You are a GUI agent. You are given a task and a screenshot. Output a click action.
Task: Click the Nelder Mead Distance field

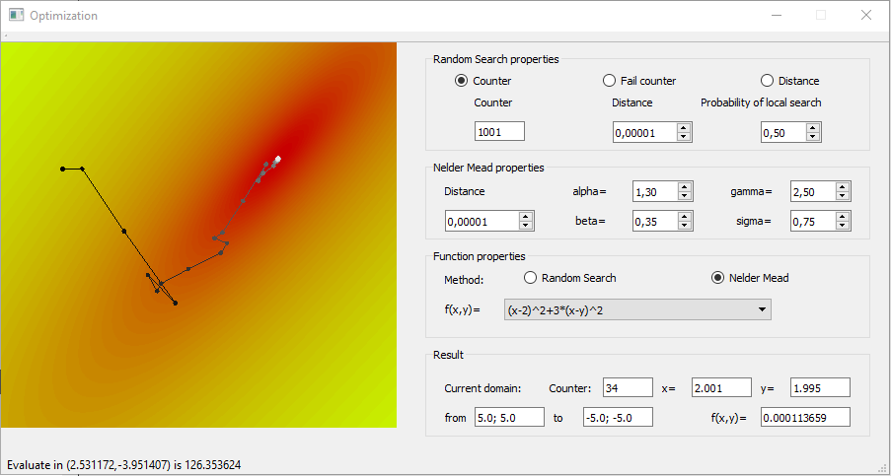[x=482, y=222]
